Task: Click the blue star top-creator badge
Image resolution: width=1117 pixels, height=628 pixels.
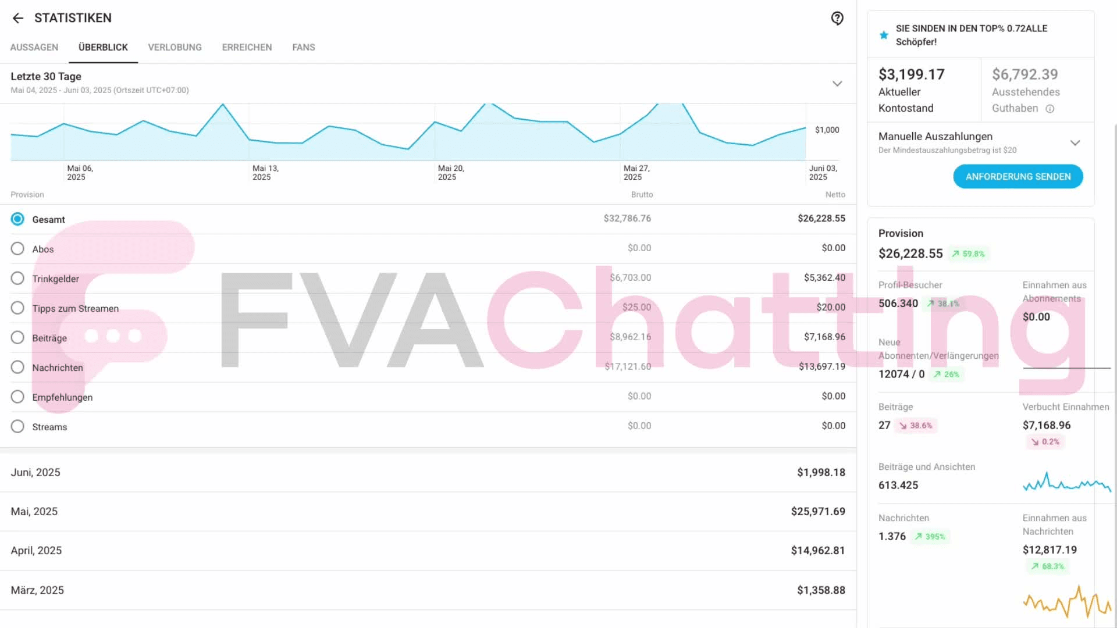Action: [x=884, y=35]
